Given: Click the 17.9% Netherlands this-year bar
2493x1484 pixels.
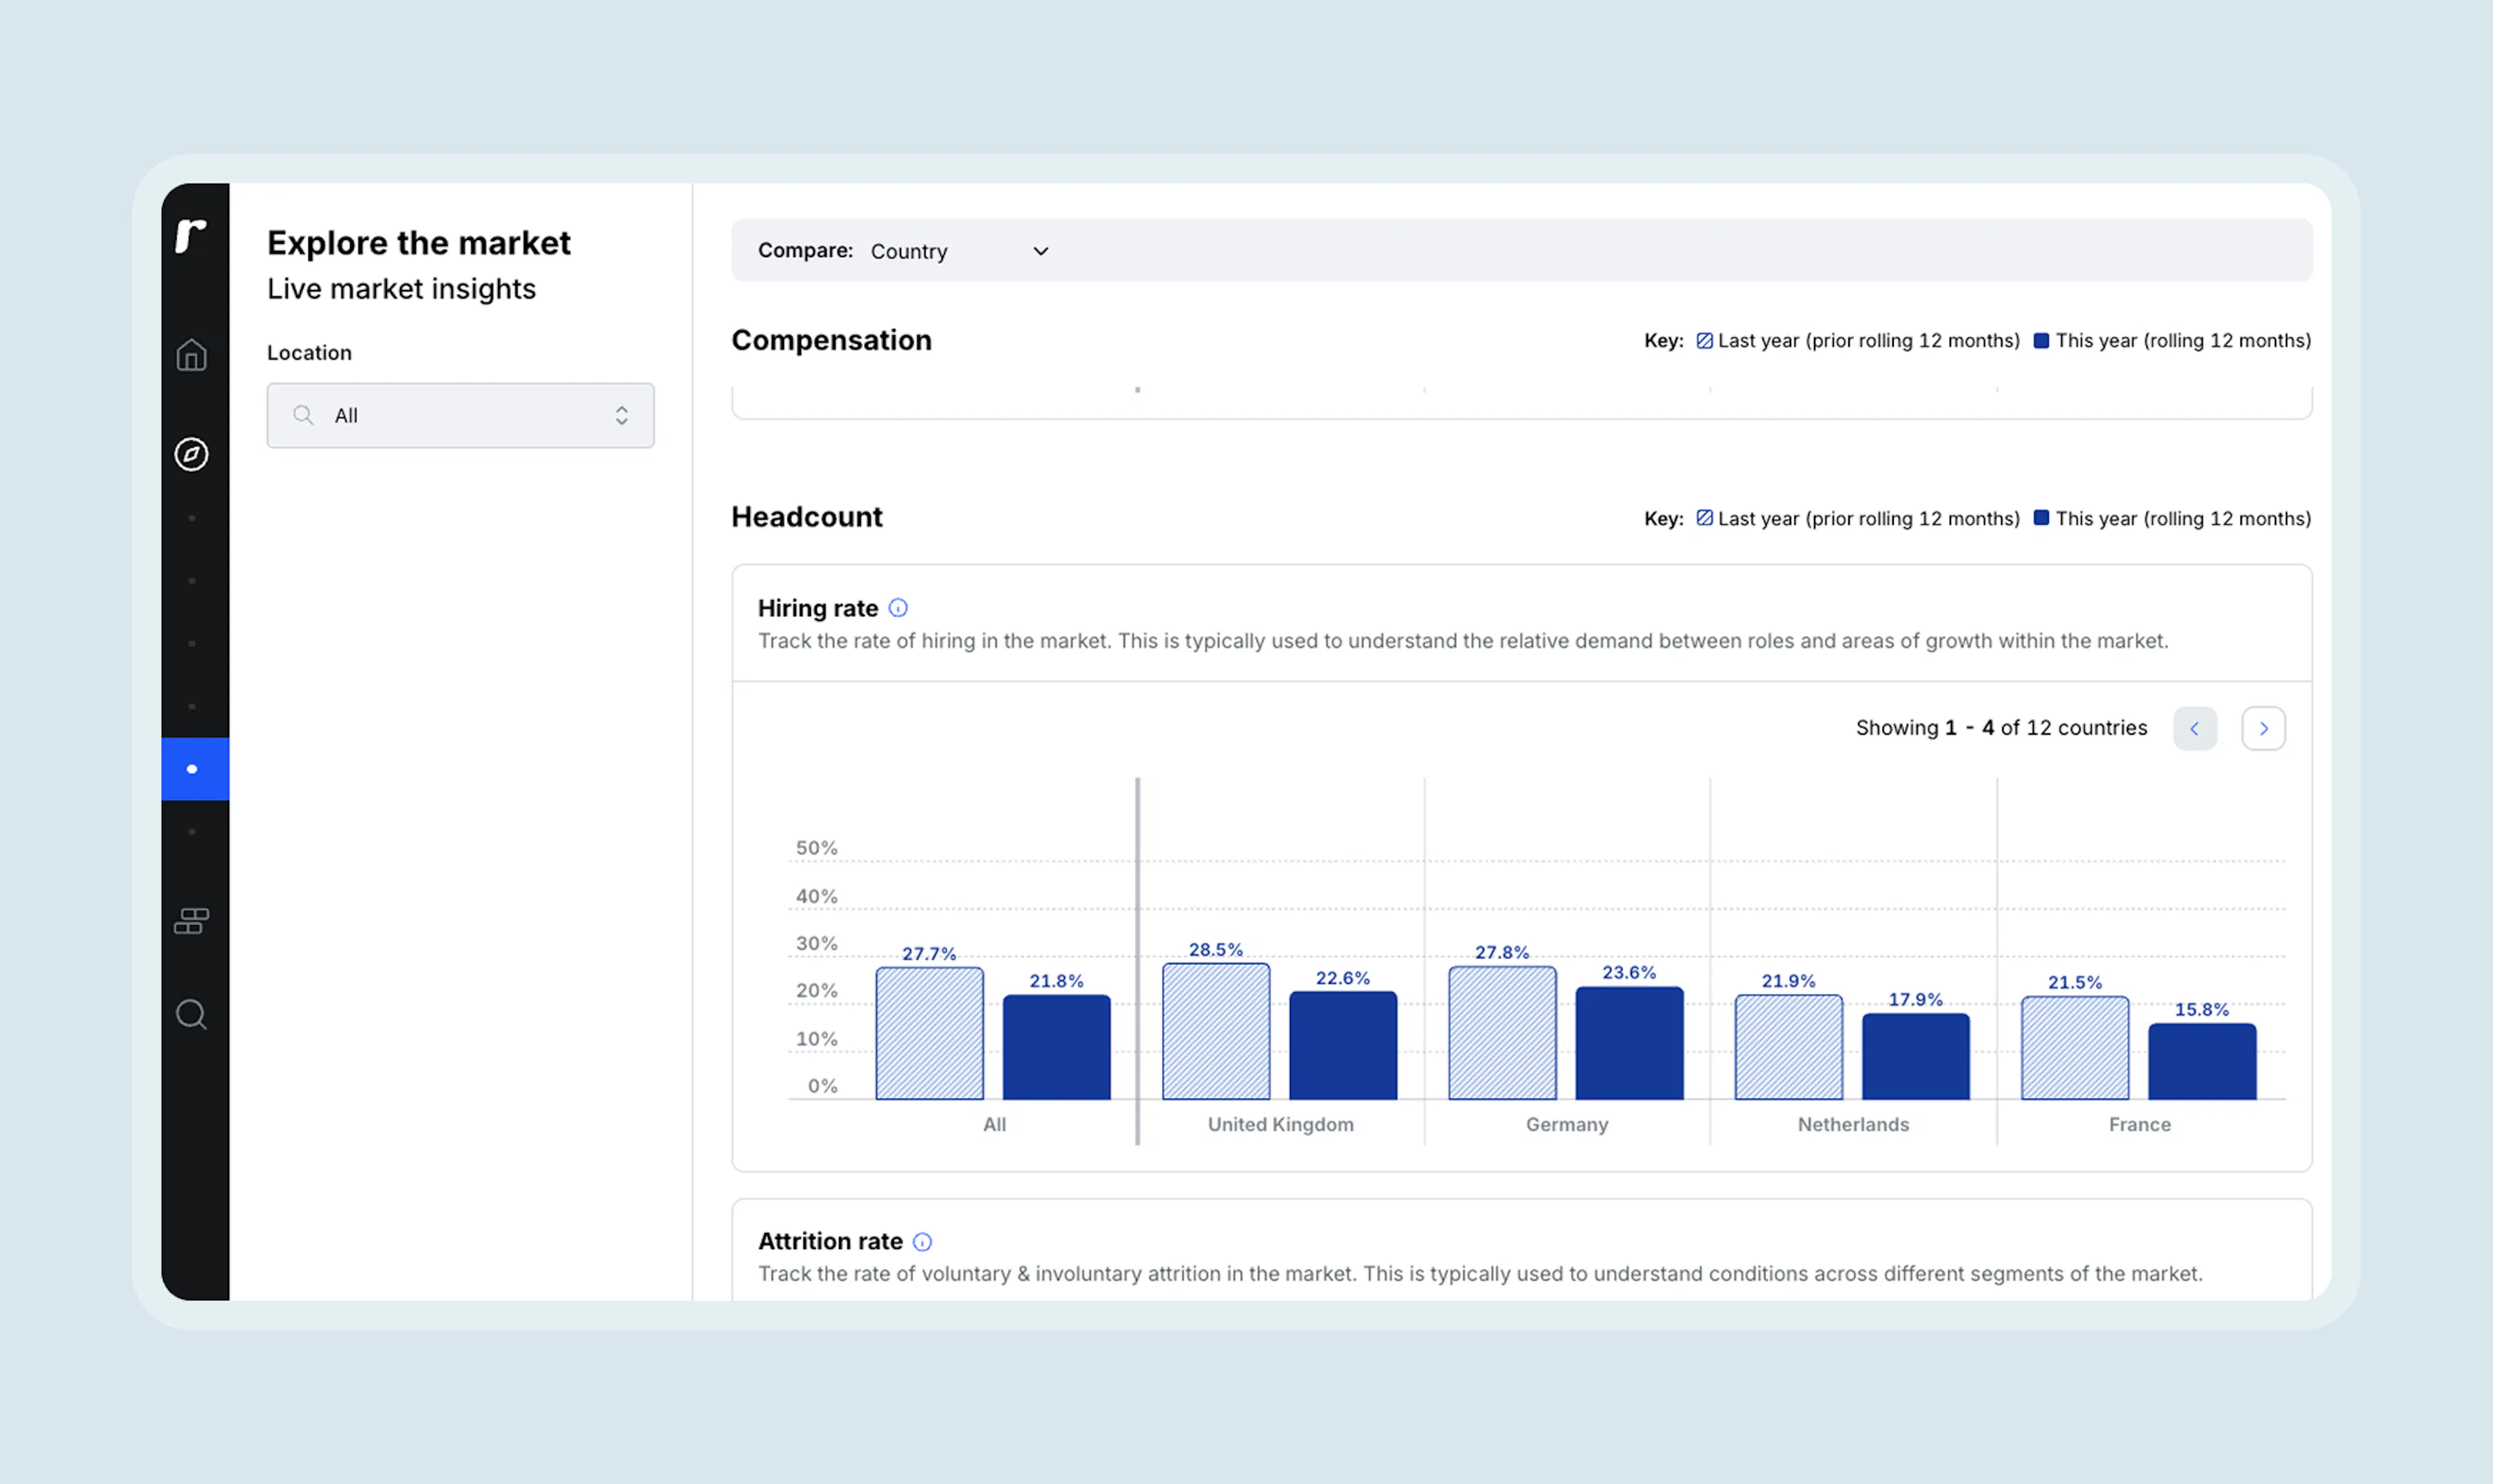Looking at the screenshot, I should [x=1916, y=1057].
